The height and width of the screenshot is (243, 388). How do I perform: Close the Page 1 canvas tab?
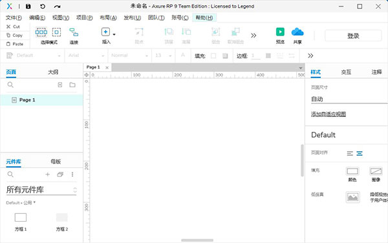107,67
